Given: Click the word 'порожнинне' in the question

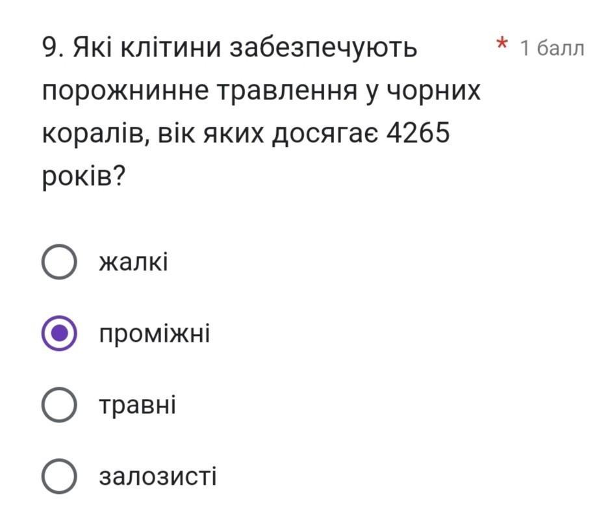Looking at the screenshot, I should [125, 92].
